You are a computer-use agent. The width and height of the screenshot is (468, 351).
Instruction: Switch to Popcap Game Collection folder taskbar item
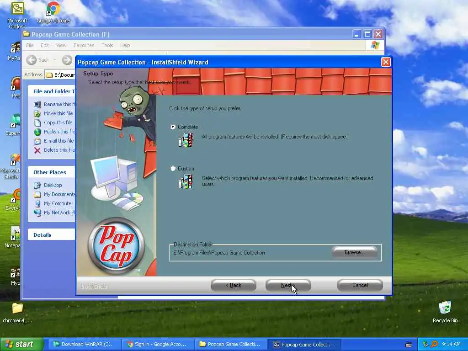(230, 345)
